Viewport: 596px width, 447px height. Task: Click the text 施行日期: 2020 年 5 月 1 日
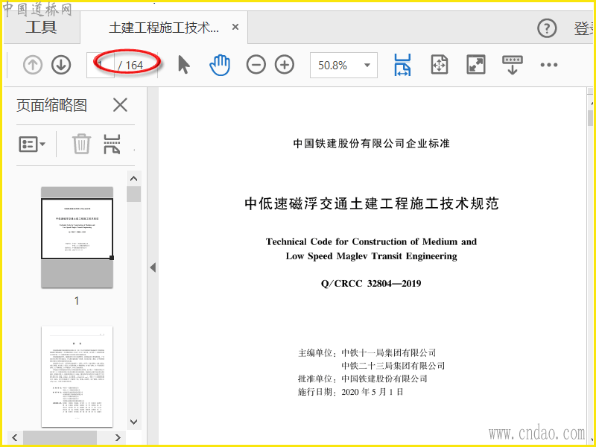350,392
